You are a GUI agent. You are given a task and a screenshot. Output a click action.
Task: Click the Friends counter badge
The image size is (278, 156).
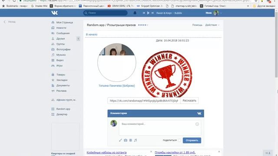click(x=78, y=39)
